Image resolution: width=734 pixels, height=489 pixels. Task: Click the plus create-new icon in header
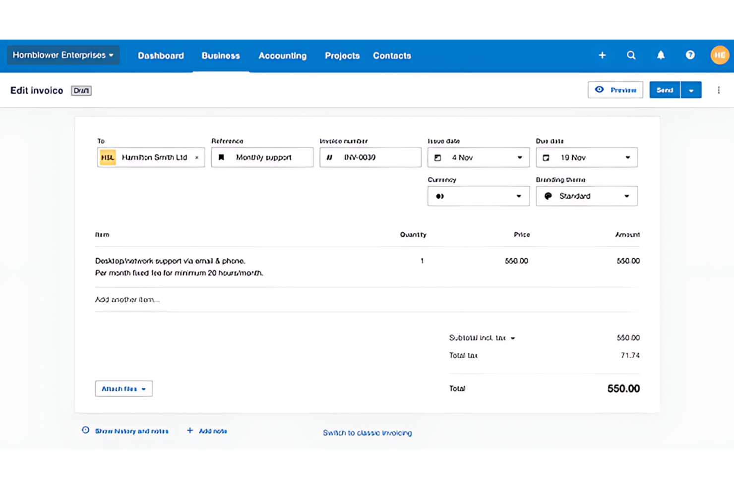(602, 55)
